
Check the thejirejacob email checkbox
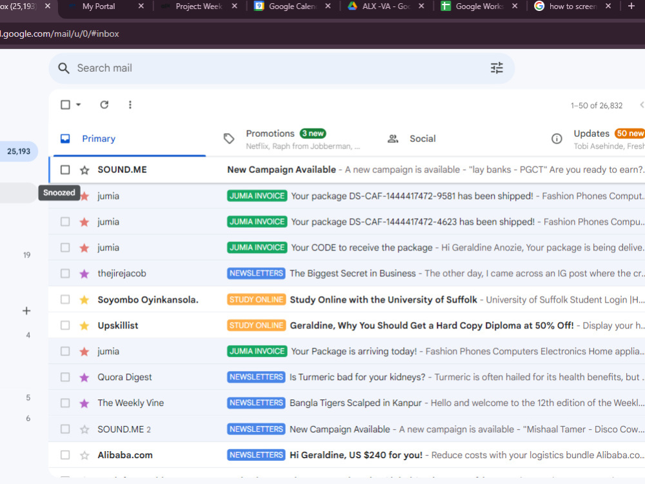[65, 274]
